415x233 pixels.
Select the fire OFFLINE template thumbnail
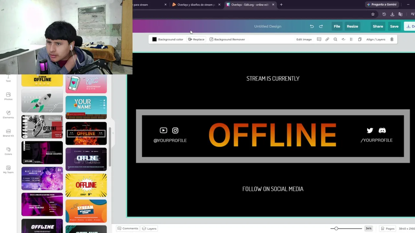(x=86, y=133)
